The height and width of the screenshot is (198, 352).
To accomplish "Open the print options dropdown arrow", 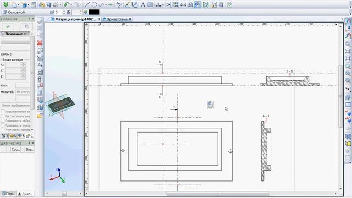I will tap(60, 5).
